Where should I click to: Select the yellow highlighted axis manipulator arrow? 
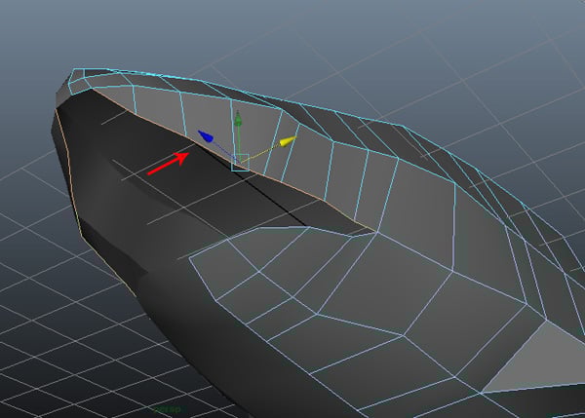(x=288, y=141)
